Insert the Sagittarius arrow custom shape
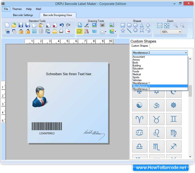 tap(174, 146)
